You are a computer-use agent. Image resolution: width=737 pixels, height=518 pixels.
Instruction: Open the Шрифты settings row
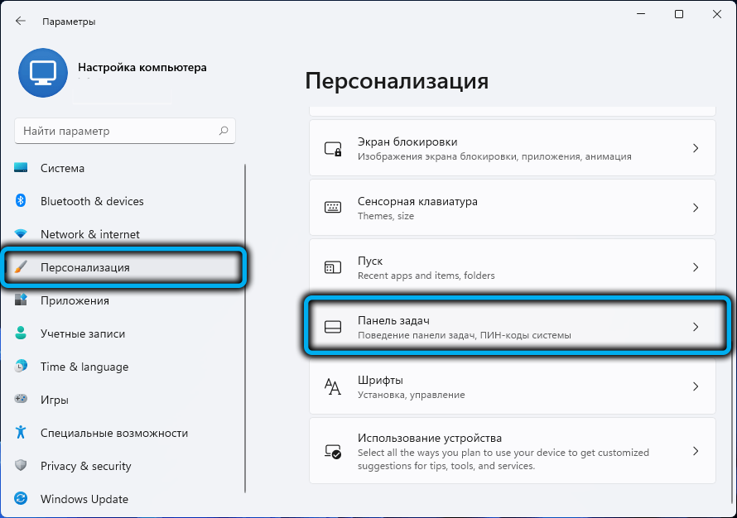[x=513, y=386]
